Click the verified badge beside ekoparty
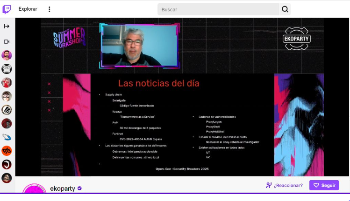 [x=79, y=188]
